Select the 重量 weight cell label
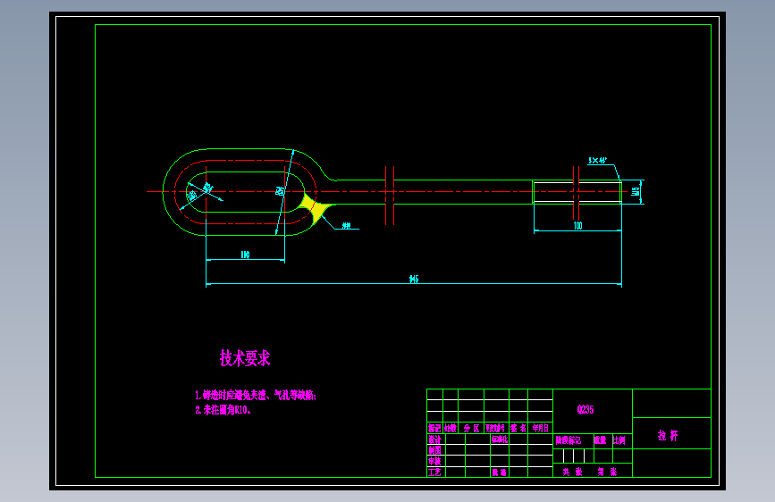 (600, 440)
